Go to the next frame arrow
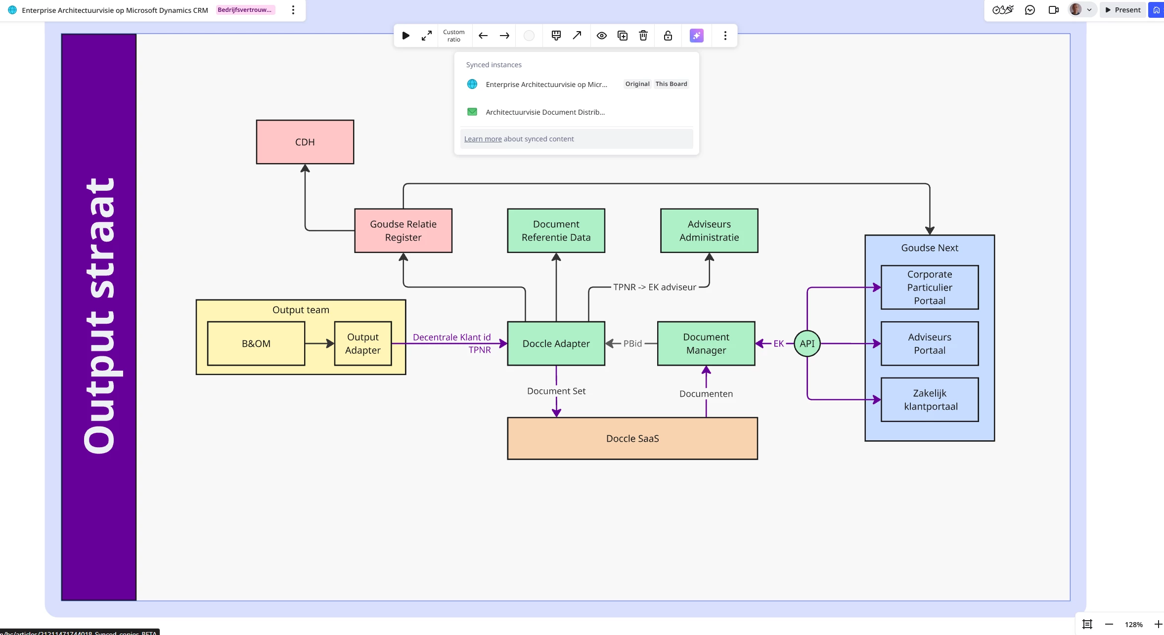Screen dimensions: 1164x635 pyautogui.click(x=504, y=36)
